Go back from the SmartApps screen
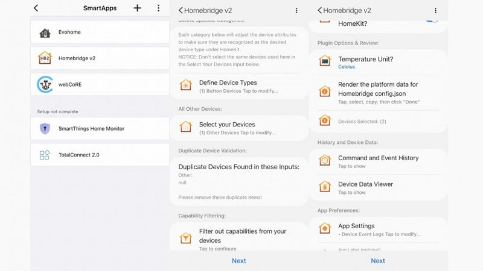 click(36, 8)
